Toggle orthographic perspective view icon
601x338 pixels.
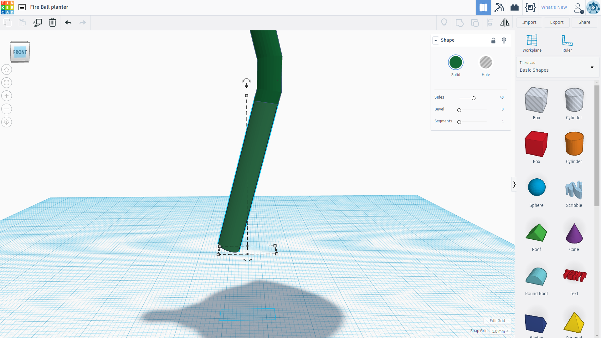pyautogui.click(x=7, y=122)
